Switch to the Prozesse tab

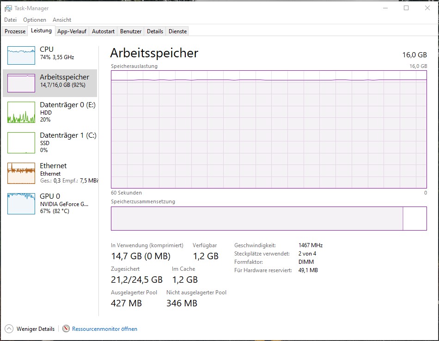[x=15, y=31]
